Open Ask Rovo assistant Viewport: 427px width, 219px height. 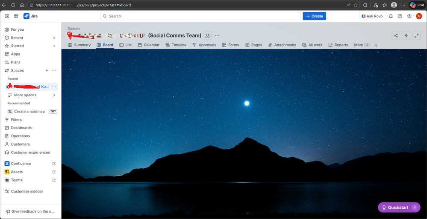(x=372, y=16)
